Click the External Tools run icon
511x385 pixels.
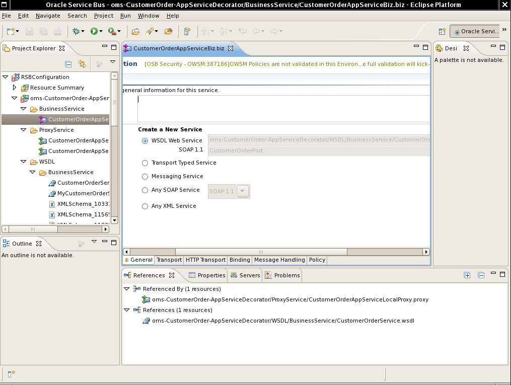(112, 31)
